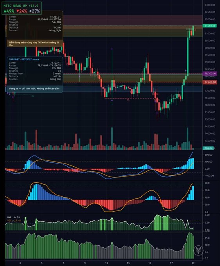Image resolution: width=220 pixels, height=266 pixels.
Task: Click the purple 78,200.00 level label
Action: click(210, 74)
